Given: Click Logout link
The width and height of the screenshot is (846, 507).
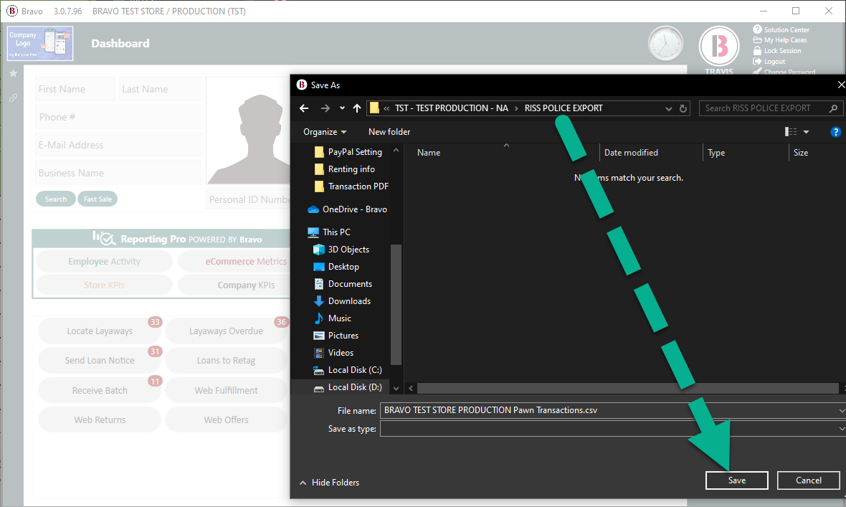Looking at the screenshot, I should coord(769,62).
